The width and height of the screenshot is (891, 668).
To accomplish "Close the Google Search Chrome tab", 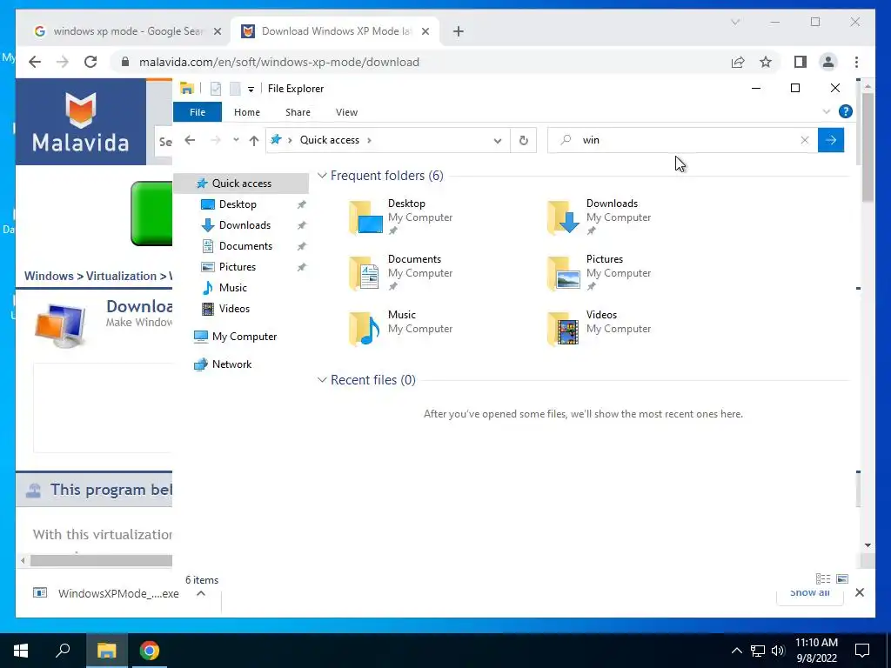I will (x=217, y=32).
